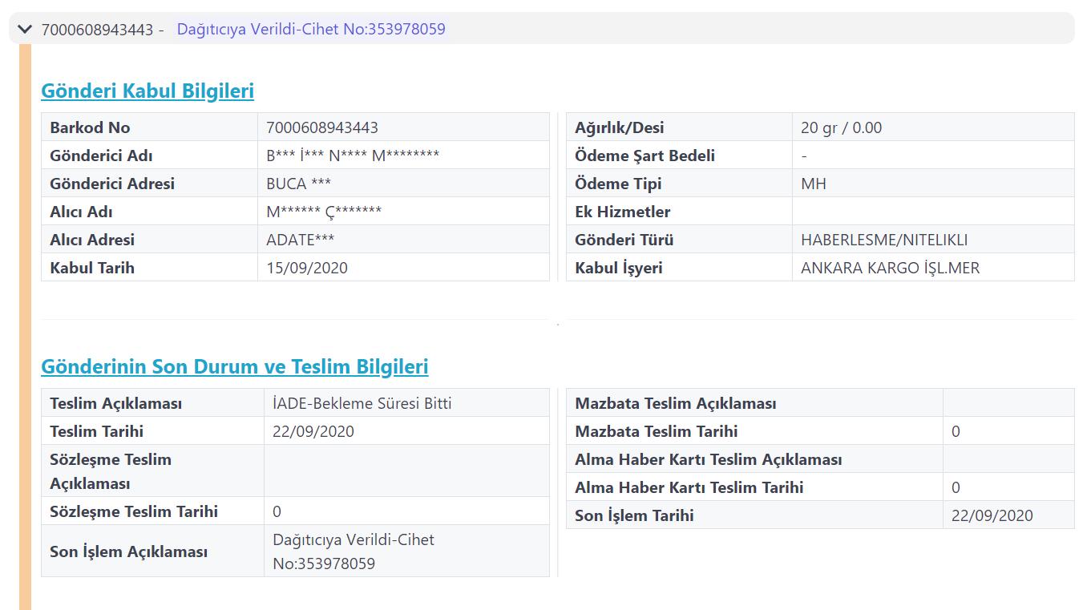Screen dimensions: 1087x610
Task: Click the header barcode text 7000608943443
Action: click(x=97, y=30)
